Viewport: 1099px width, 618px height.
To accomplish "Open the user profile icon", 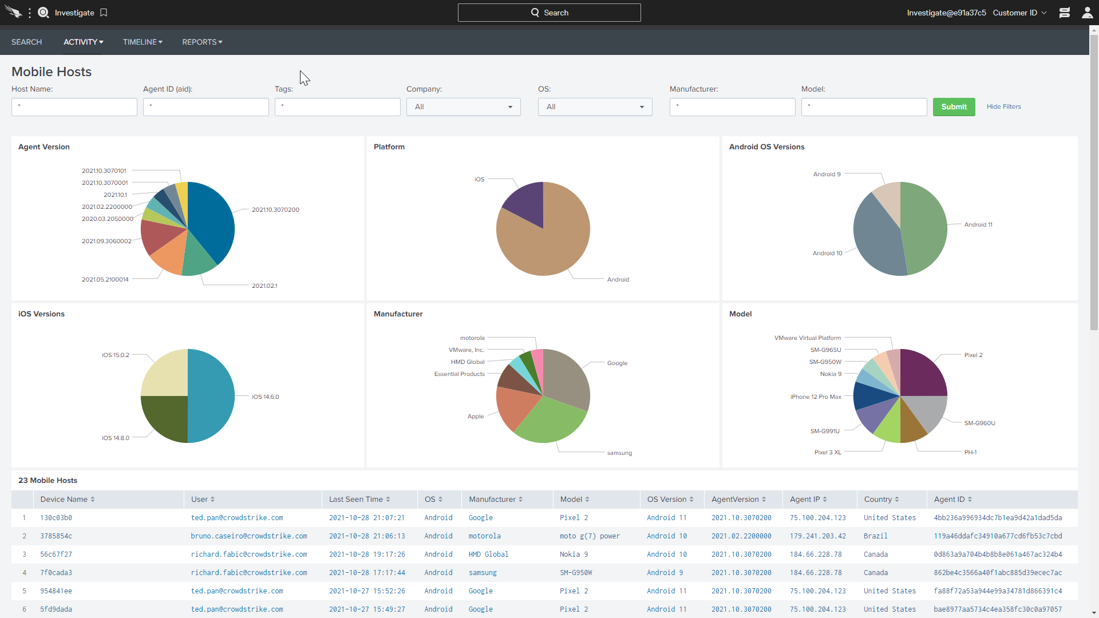I will pos(1088,13).
